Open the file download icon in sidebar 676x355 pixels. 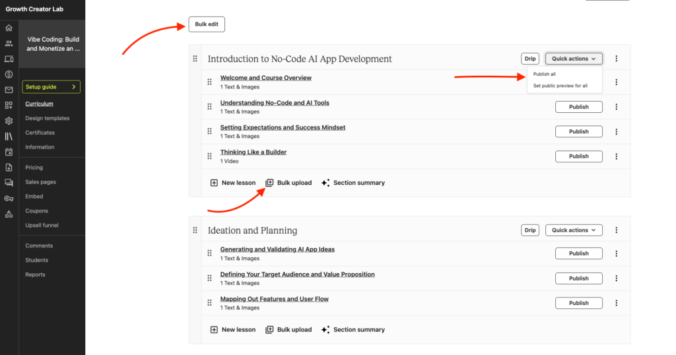(9, 168)
